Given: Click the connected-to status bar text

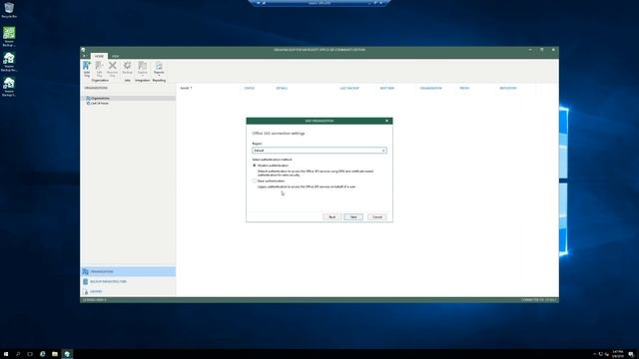Looking at the screenshot, I should pos(539,300).
